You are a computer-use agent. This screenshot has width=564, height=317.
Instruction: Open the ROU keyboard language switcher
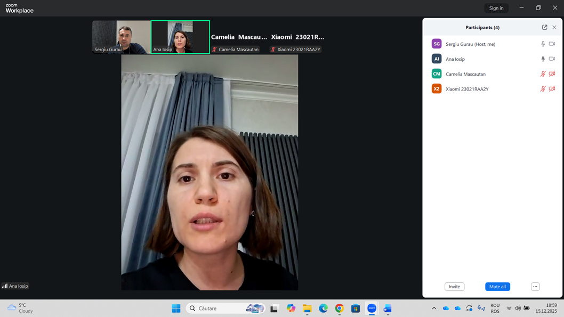[x=495, y=308]
